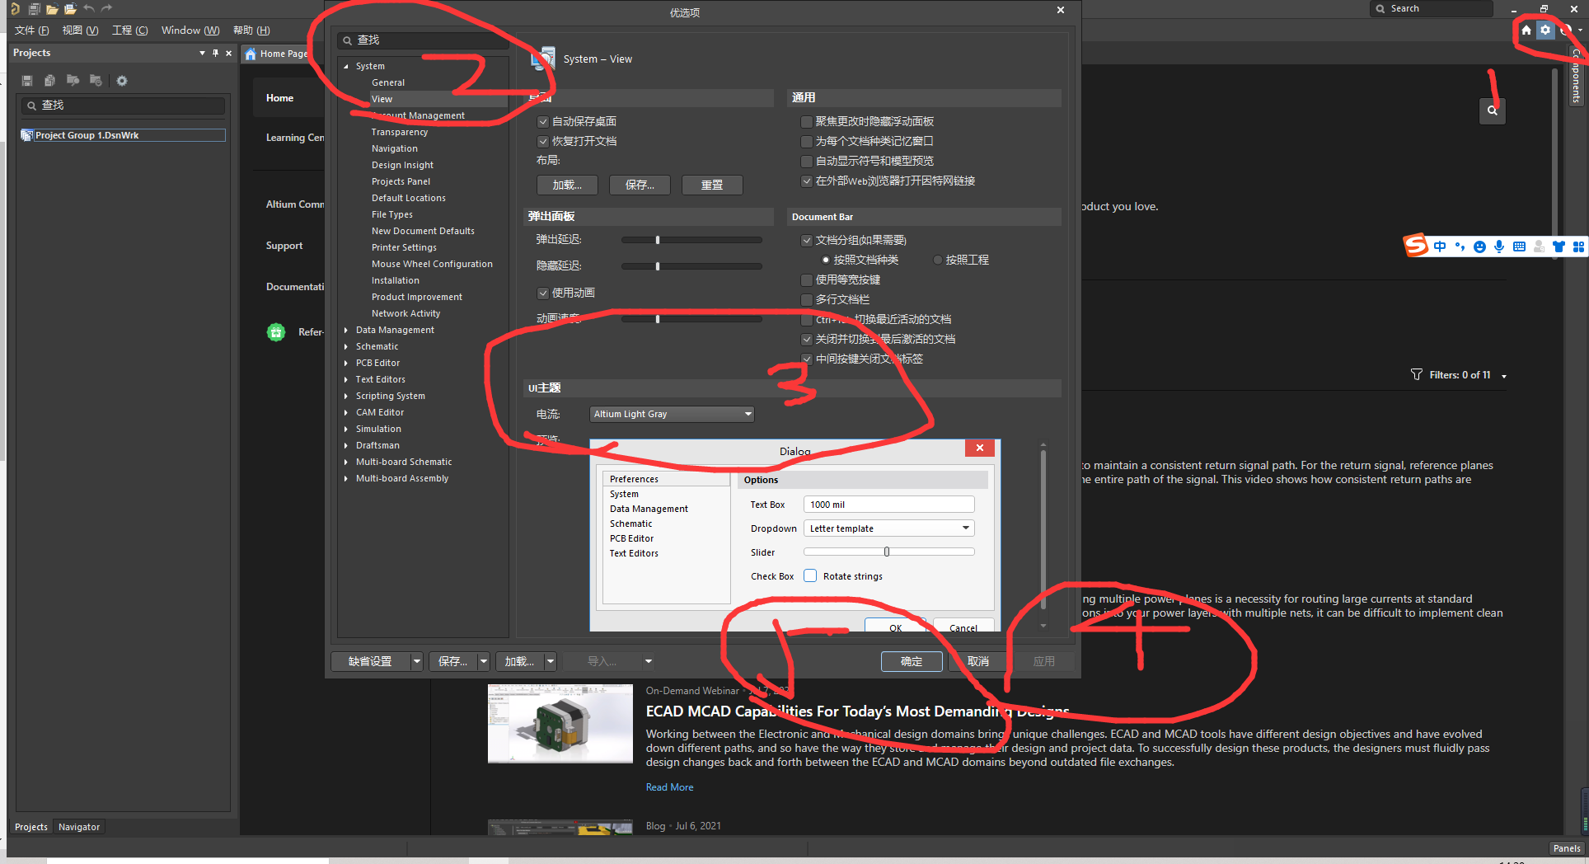The width and height of the screenshot is (1589, 864).
Task: Open the Read More link under the webinar
Action: (x=669, y=787)
